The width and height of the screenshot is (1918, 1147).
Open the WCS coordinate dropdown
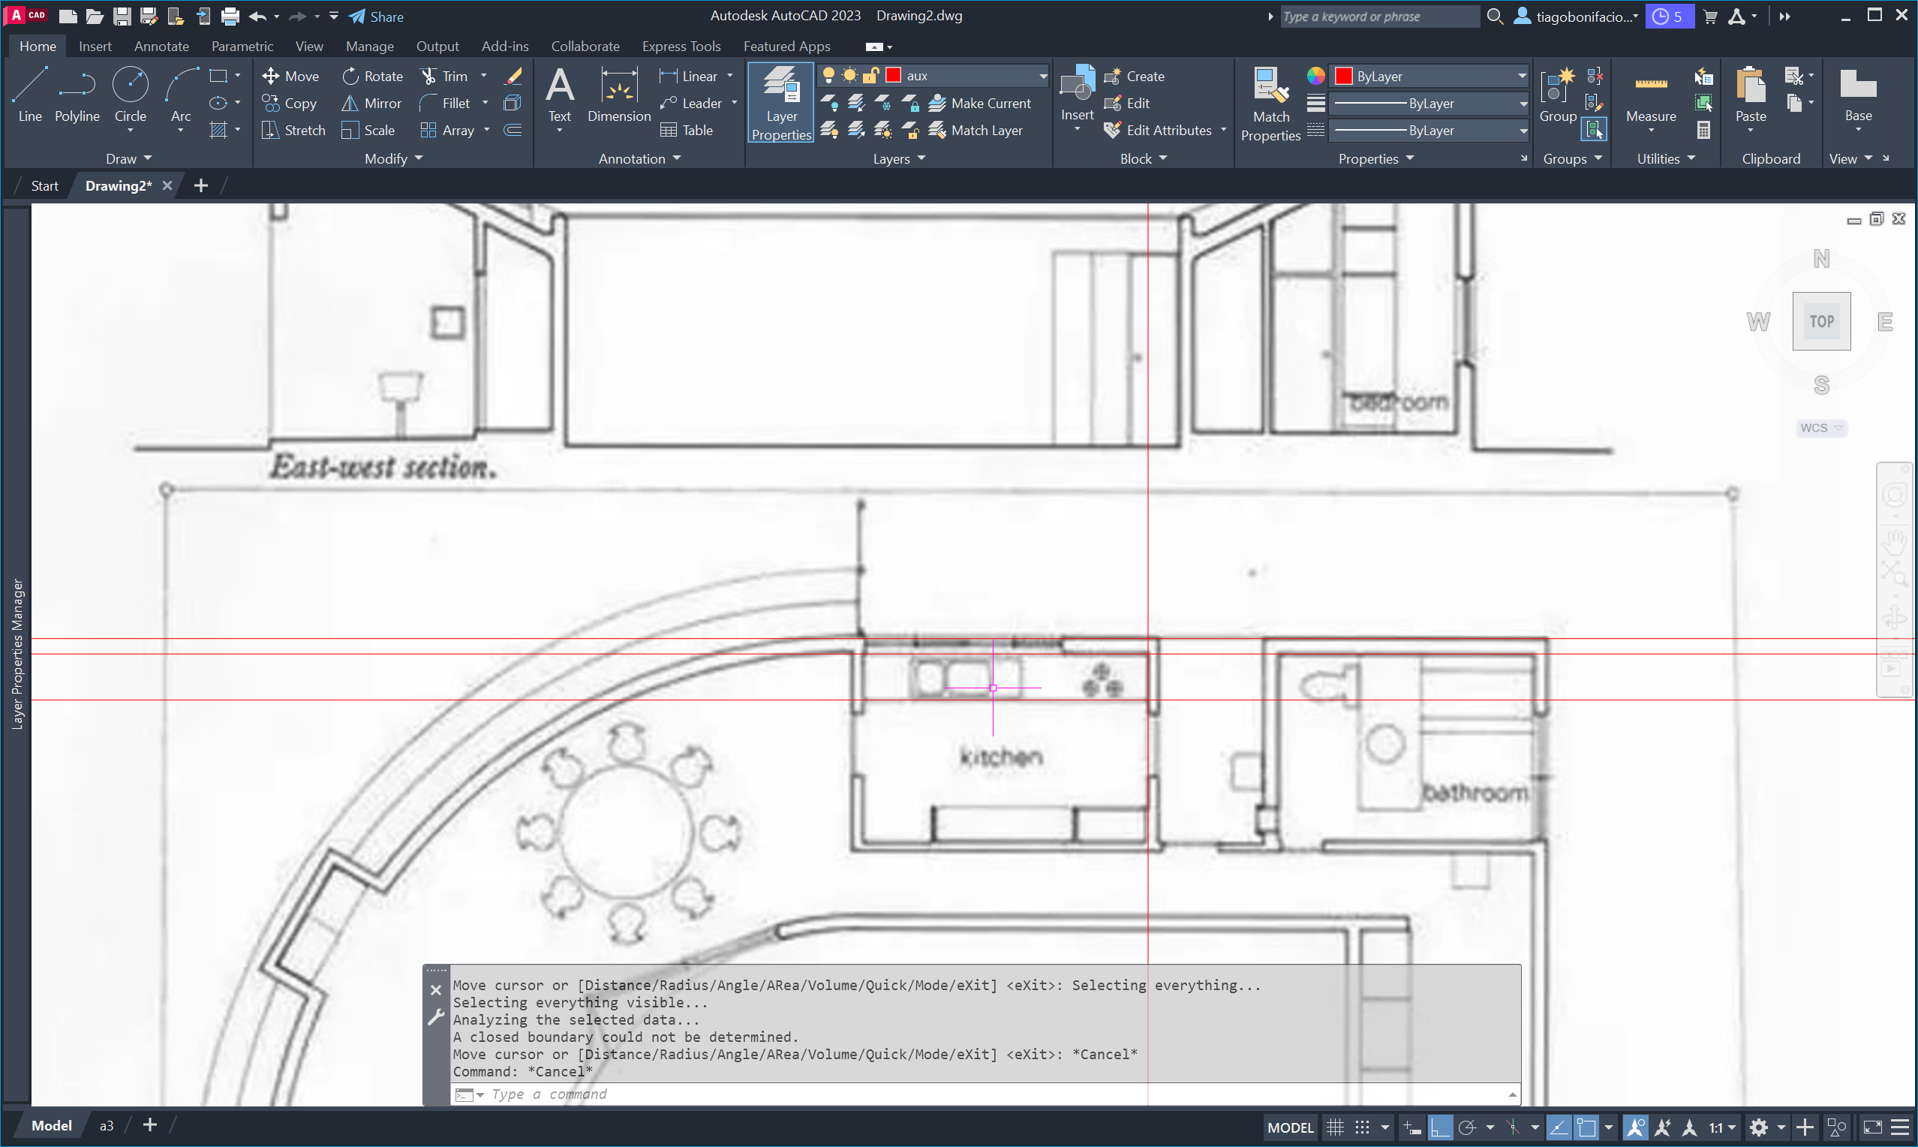click(1821, 427)
